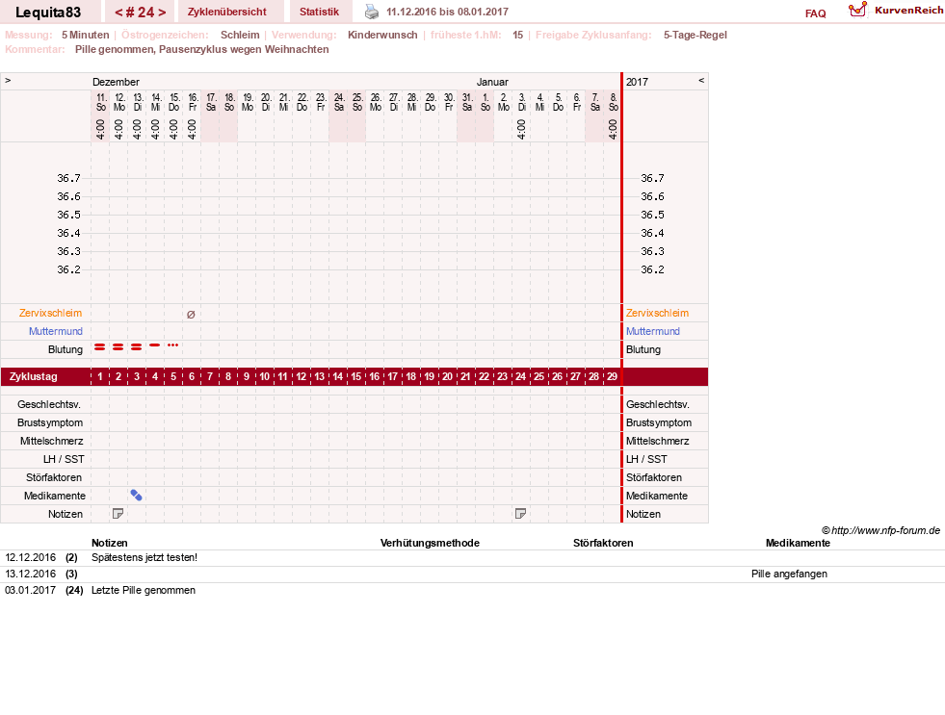This screenshot has width=945, height=715.
Task: Click the 'Dezember' month label
Action: pos(116,82)
